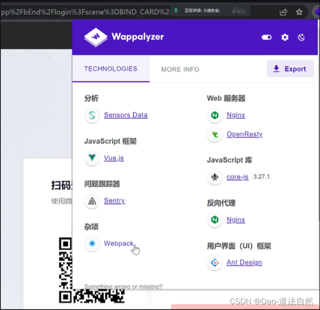Open Nginx link under 反向代理
This screenshot has width=320, height=310.
coord(236,220)
